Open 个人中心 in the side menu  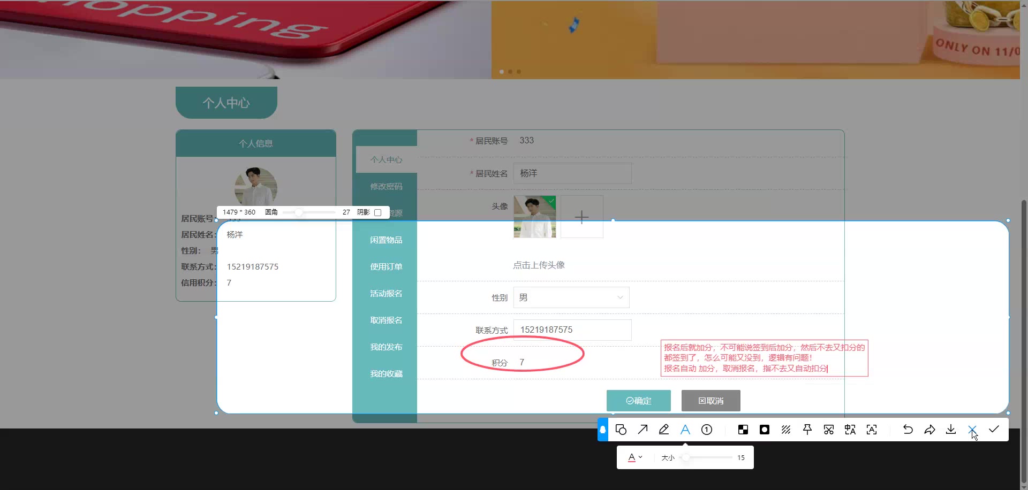pyautogui.click(x=386, y=159)
